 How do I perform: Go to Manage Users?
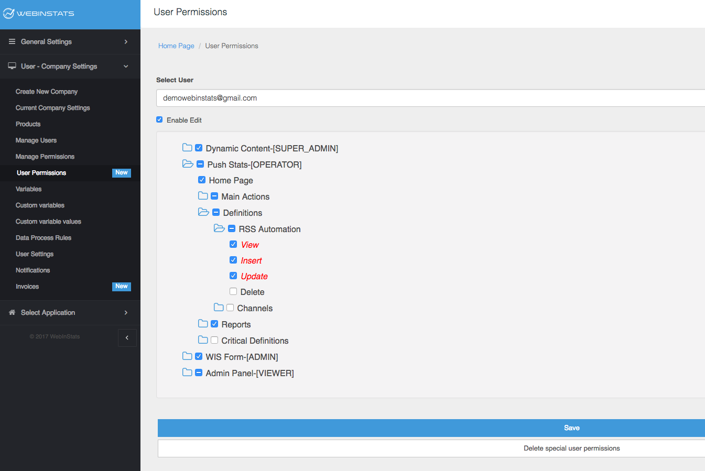(x=36, y=140)
